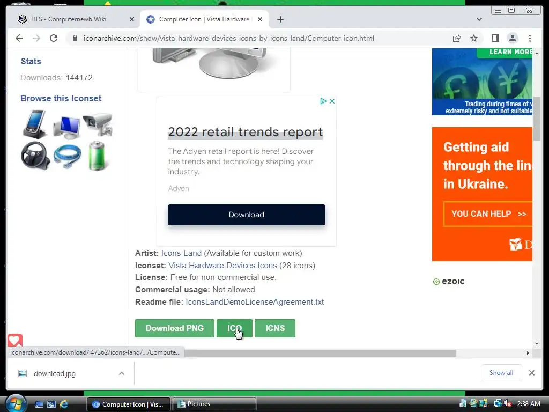Click the Stats heading
Screen dimensions: 549x412
point(31,62)
